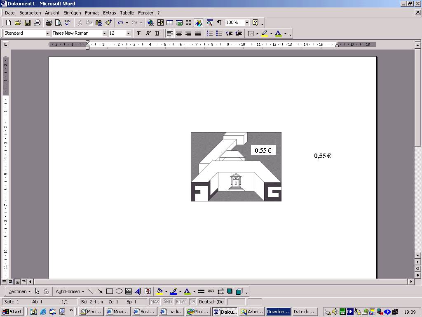Open the Times New Roman font dropdown
Screen dimensions: 422x317
pos(104,33)
